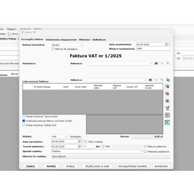The height and width of the screenshot is (194, 194).
Task: Click Drukuj button
Action: (71, 166)
